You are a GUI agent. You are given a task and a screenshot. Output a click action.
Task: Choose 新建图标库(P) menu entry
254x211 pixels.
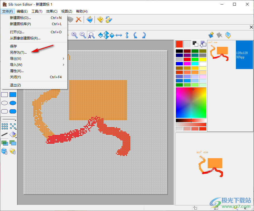[34, 24]
